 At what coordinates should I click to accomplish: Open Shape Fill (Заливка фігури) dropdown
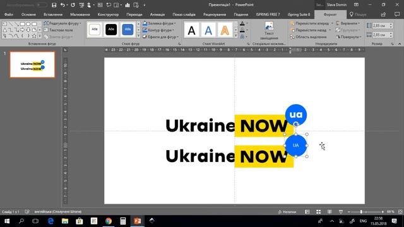point(159,23)
